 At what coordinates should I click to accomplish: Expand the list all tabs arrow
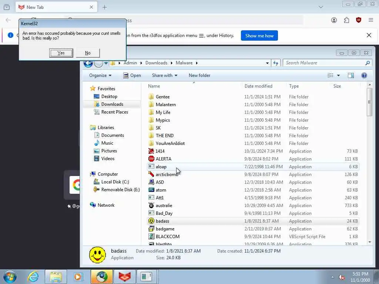(x=321, y=7)
